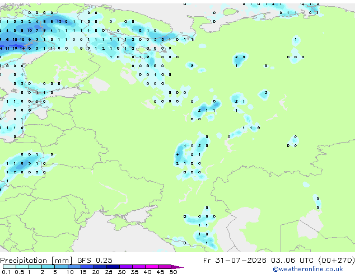Select the forecast date 'Fr 31-07-2026'

click(235, 261)
